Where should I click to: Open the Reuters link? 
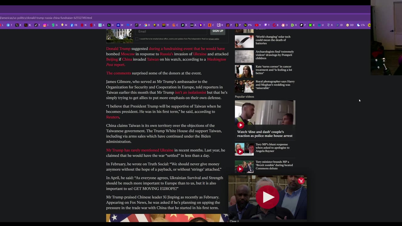[x=112, y=117]
